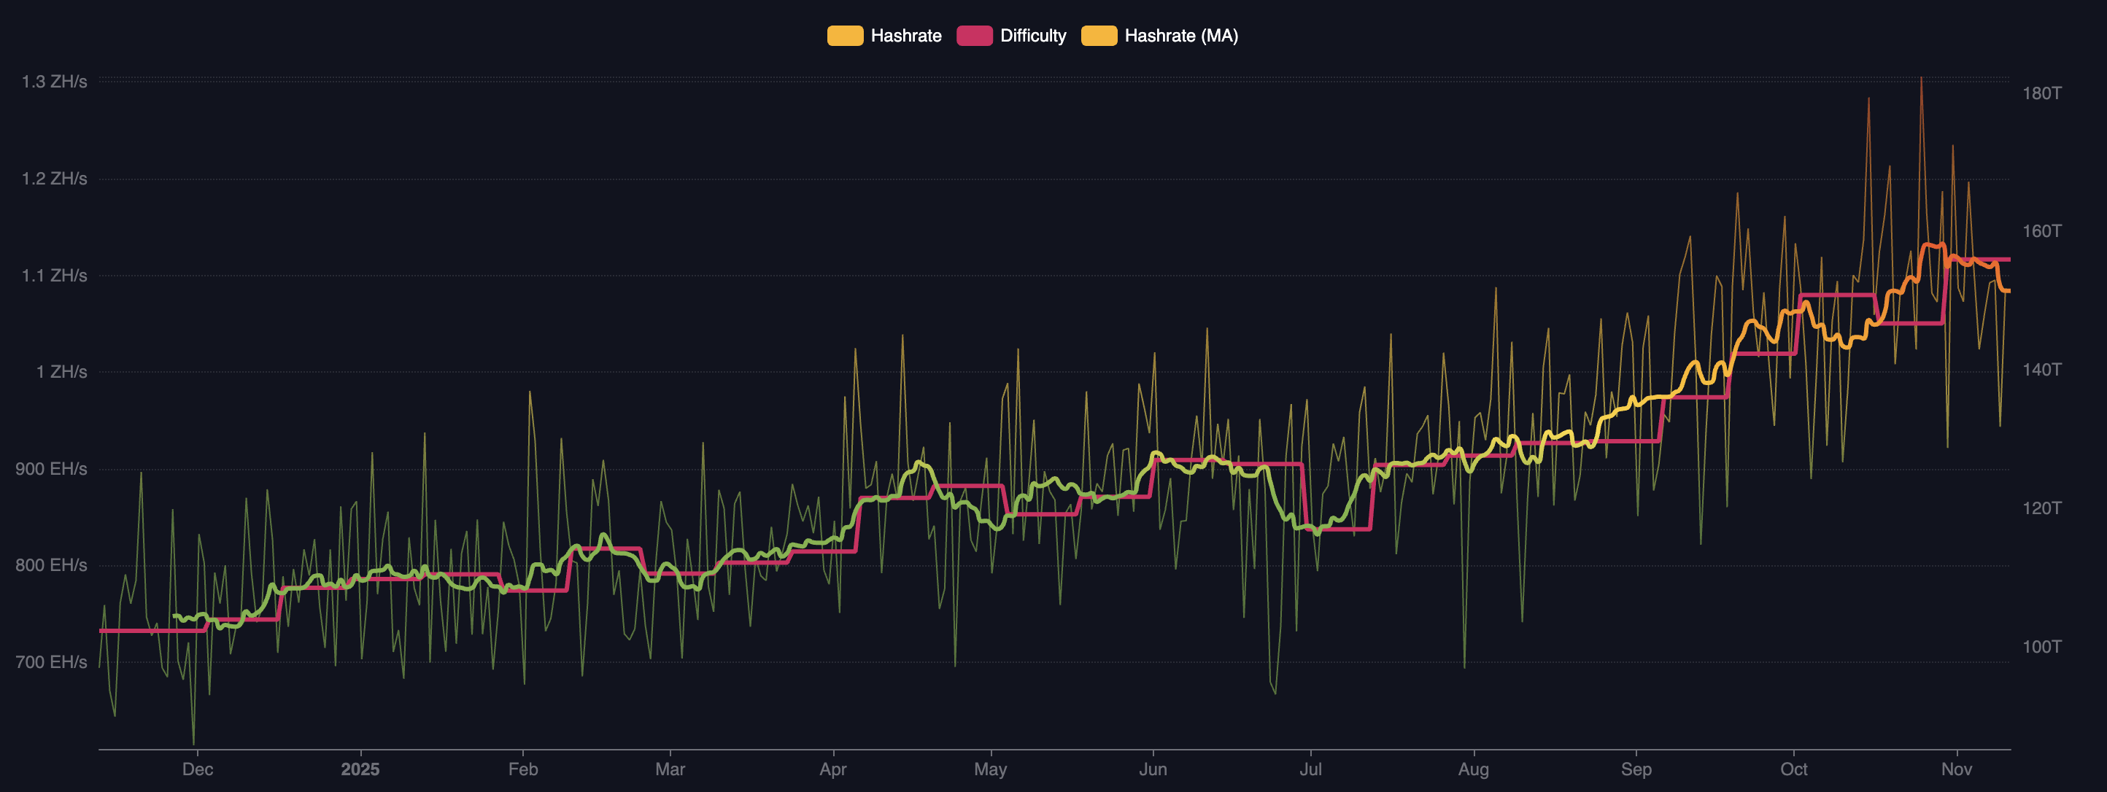Toggle the Hashrate series via its legend swatch
The width and height of the screenshot is (2107, 792).
tap(845, 35)
